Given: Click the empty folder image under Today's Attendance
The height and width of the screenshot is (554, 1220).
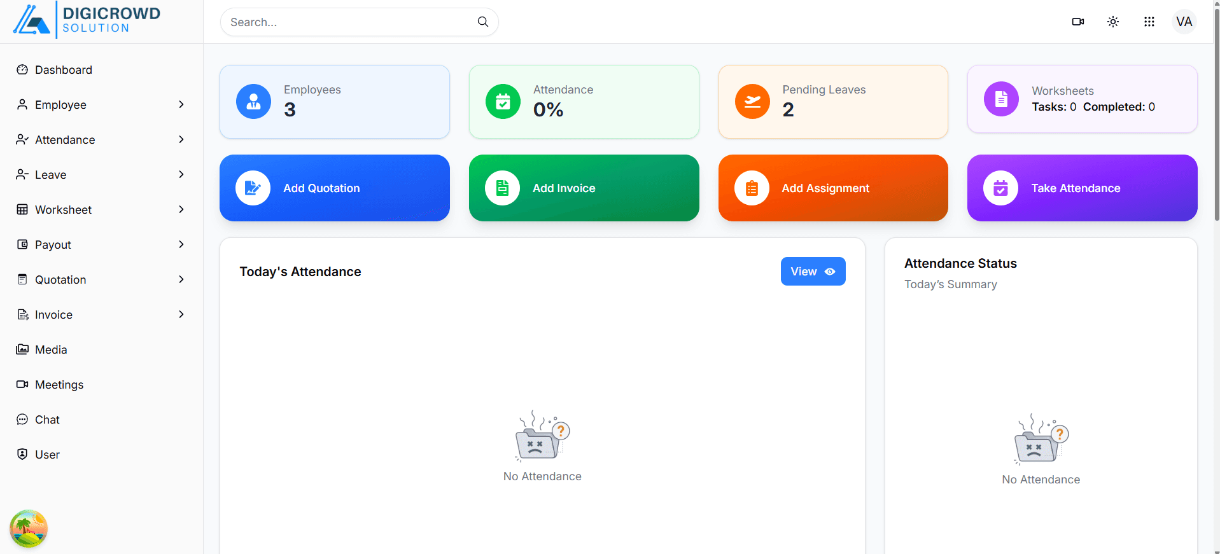Looking at the screenshot, I should coord(542,435).
